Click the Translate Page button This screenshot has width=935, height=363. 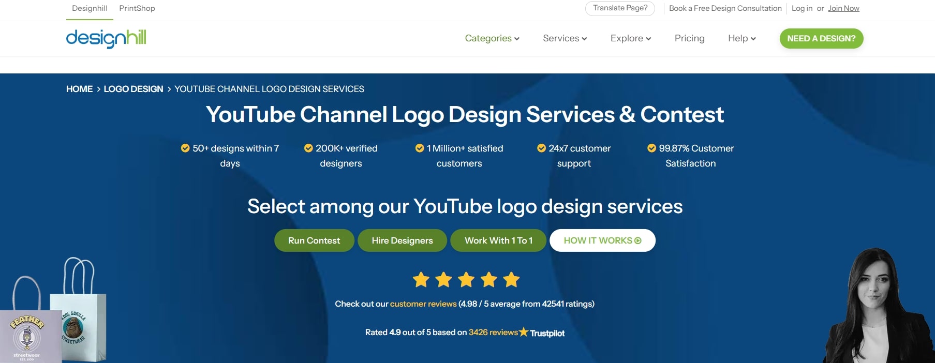pos(620,8)
